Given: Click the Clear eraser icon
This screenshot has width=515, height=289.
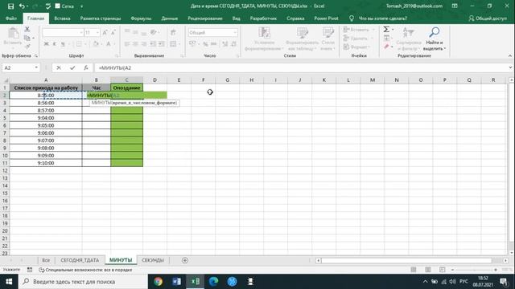Looking at the screenshot, I should point(386,47).
